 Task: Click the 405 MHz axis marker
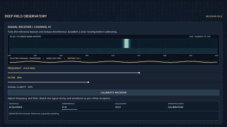87,56
